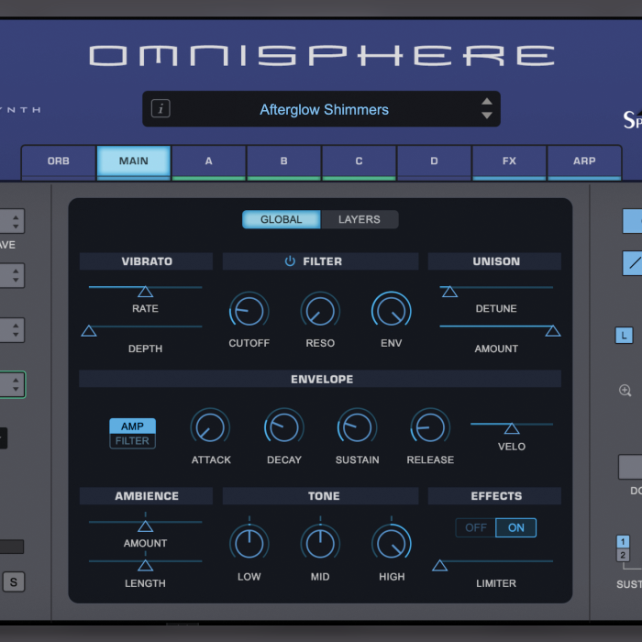Open layer C tab

pyautogui.click(x=360, y=161)
